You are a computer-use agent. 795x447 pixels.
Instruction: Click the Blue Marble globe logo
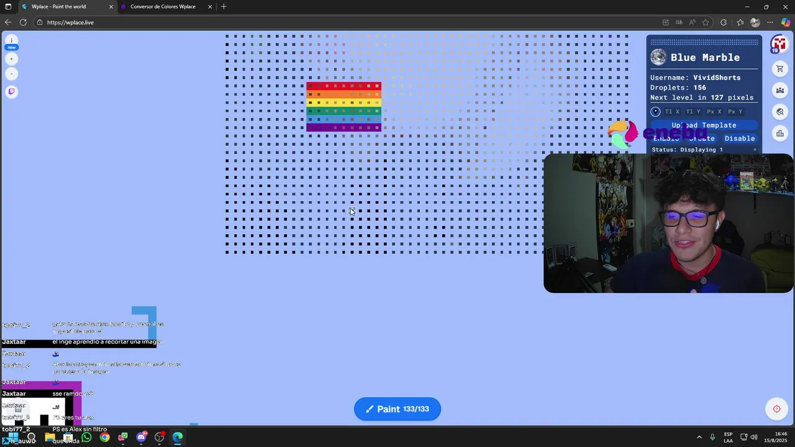(x=658, y=57)
